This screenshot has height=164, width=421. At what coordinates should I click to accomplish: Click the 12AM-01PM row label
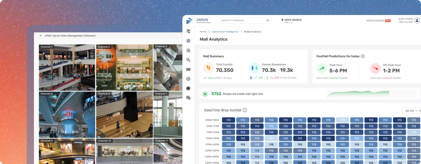213,138
